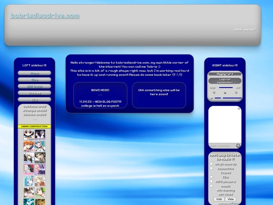This screenshot has height=205, width=273.
Task: Open the OCs page
Action: (34, 100)
